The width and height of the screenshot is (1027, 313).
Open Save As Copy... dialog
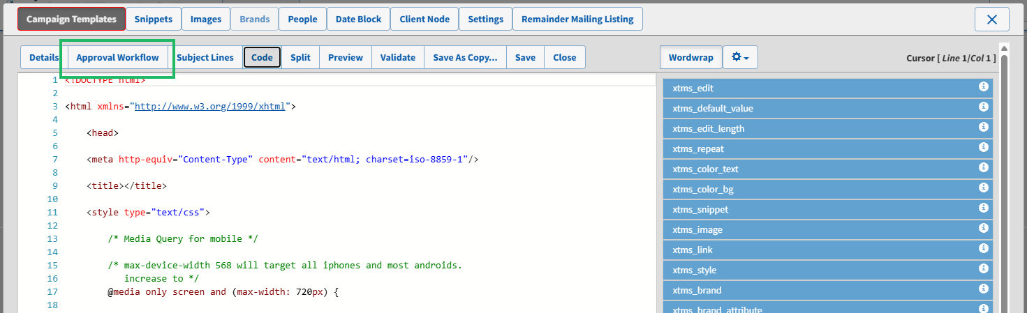[x=465, y=57]
